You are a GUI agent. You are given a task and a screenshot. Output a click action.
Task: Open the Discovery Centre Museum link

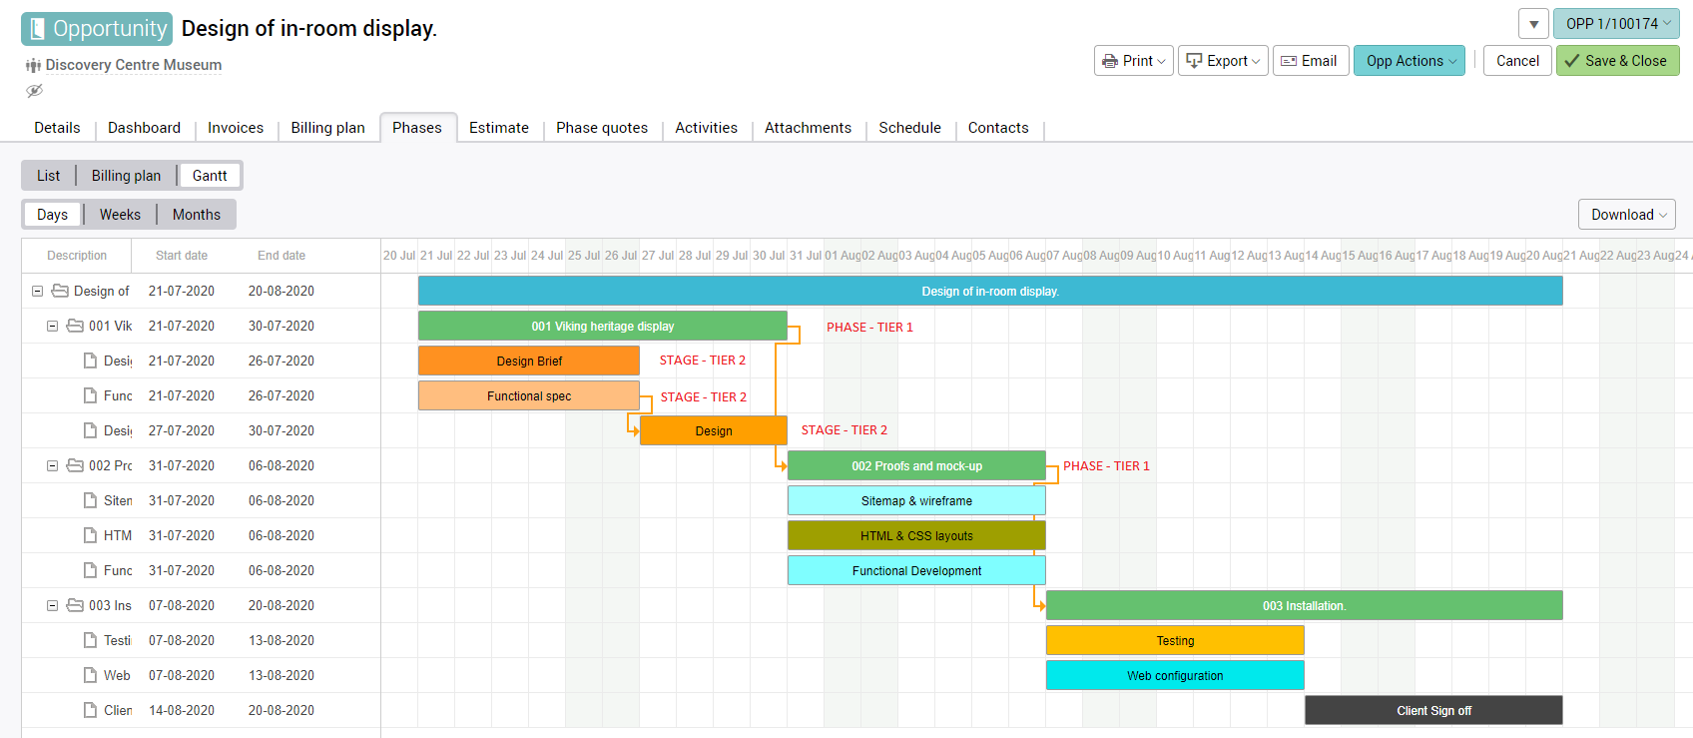133,65
